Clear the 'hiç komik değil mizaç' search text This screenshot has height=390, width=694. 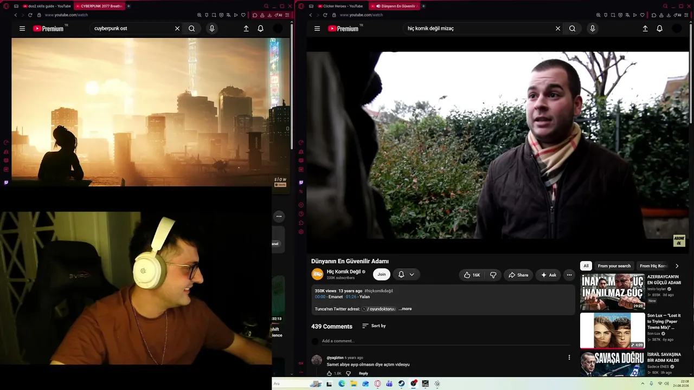pyautogui.click(x=558, y=29)
